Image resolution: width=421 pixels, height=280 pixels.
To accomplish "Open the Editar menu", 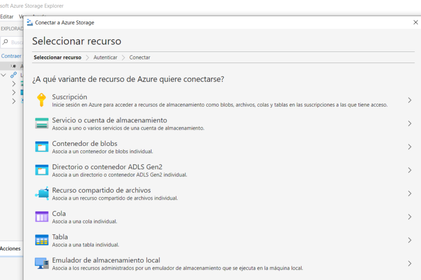I will (7, 17).
